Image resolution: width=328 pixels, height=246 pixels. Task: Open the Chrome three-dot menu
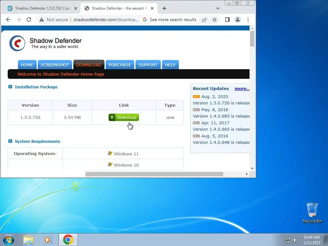tap(248, 20)
